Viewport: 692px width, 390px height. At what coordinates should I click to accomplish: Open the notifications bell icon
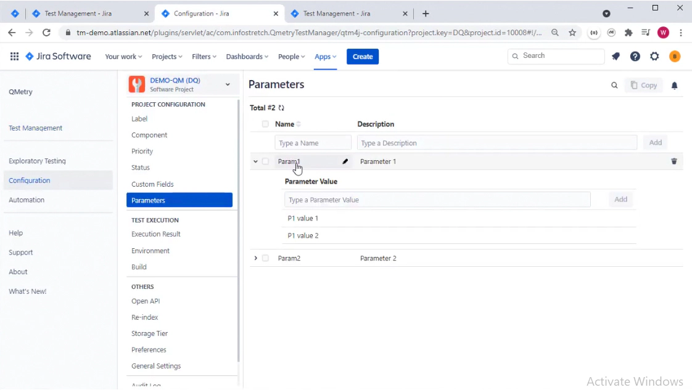point(674,85)
